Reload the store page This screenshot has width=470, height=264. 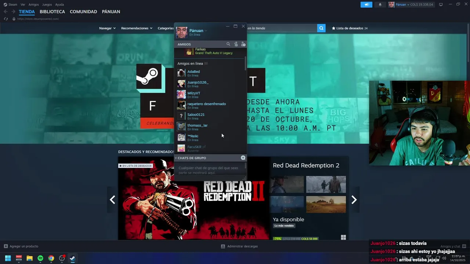6,19
